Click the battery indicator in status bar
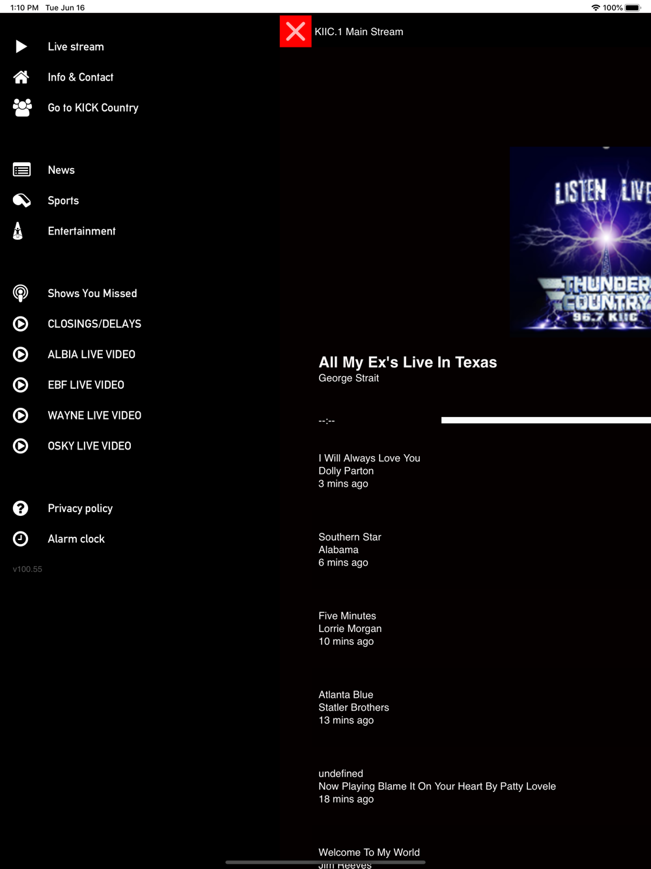 click(633, 8)
